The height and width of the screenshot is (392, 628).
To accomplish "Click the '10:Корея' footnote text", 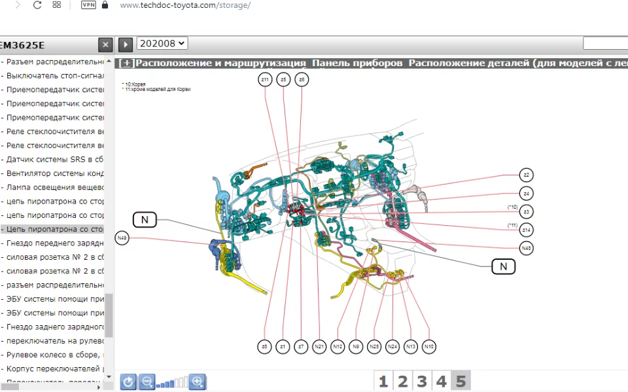I will tap(133, 84).
